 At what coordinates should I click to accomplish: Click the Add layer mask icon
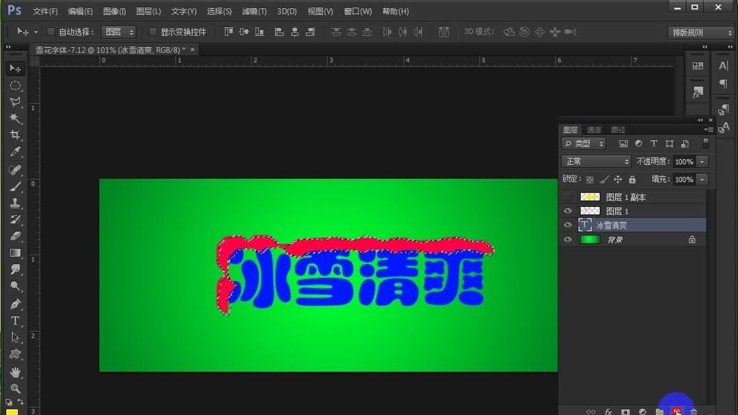click(625, 411)
